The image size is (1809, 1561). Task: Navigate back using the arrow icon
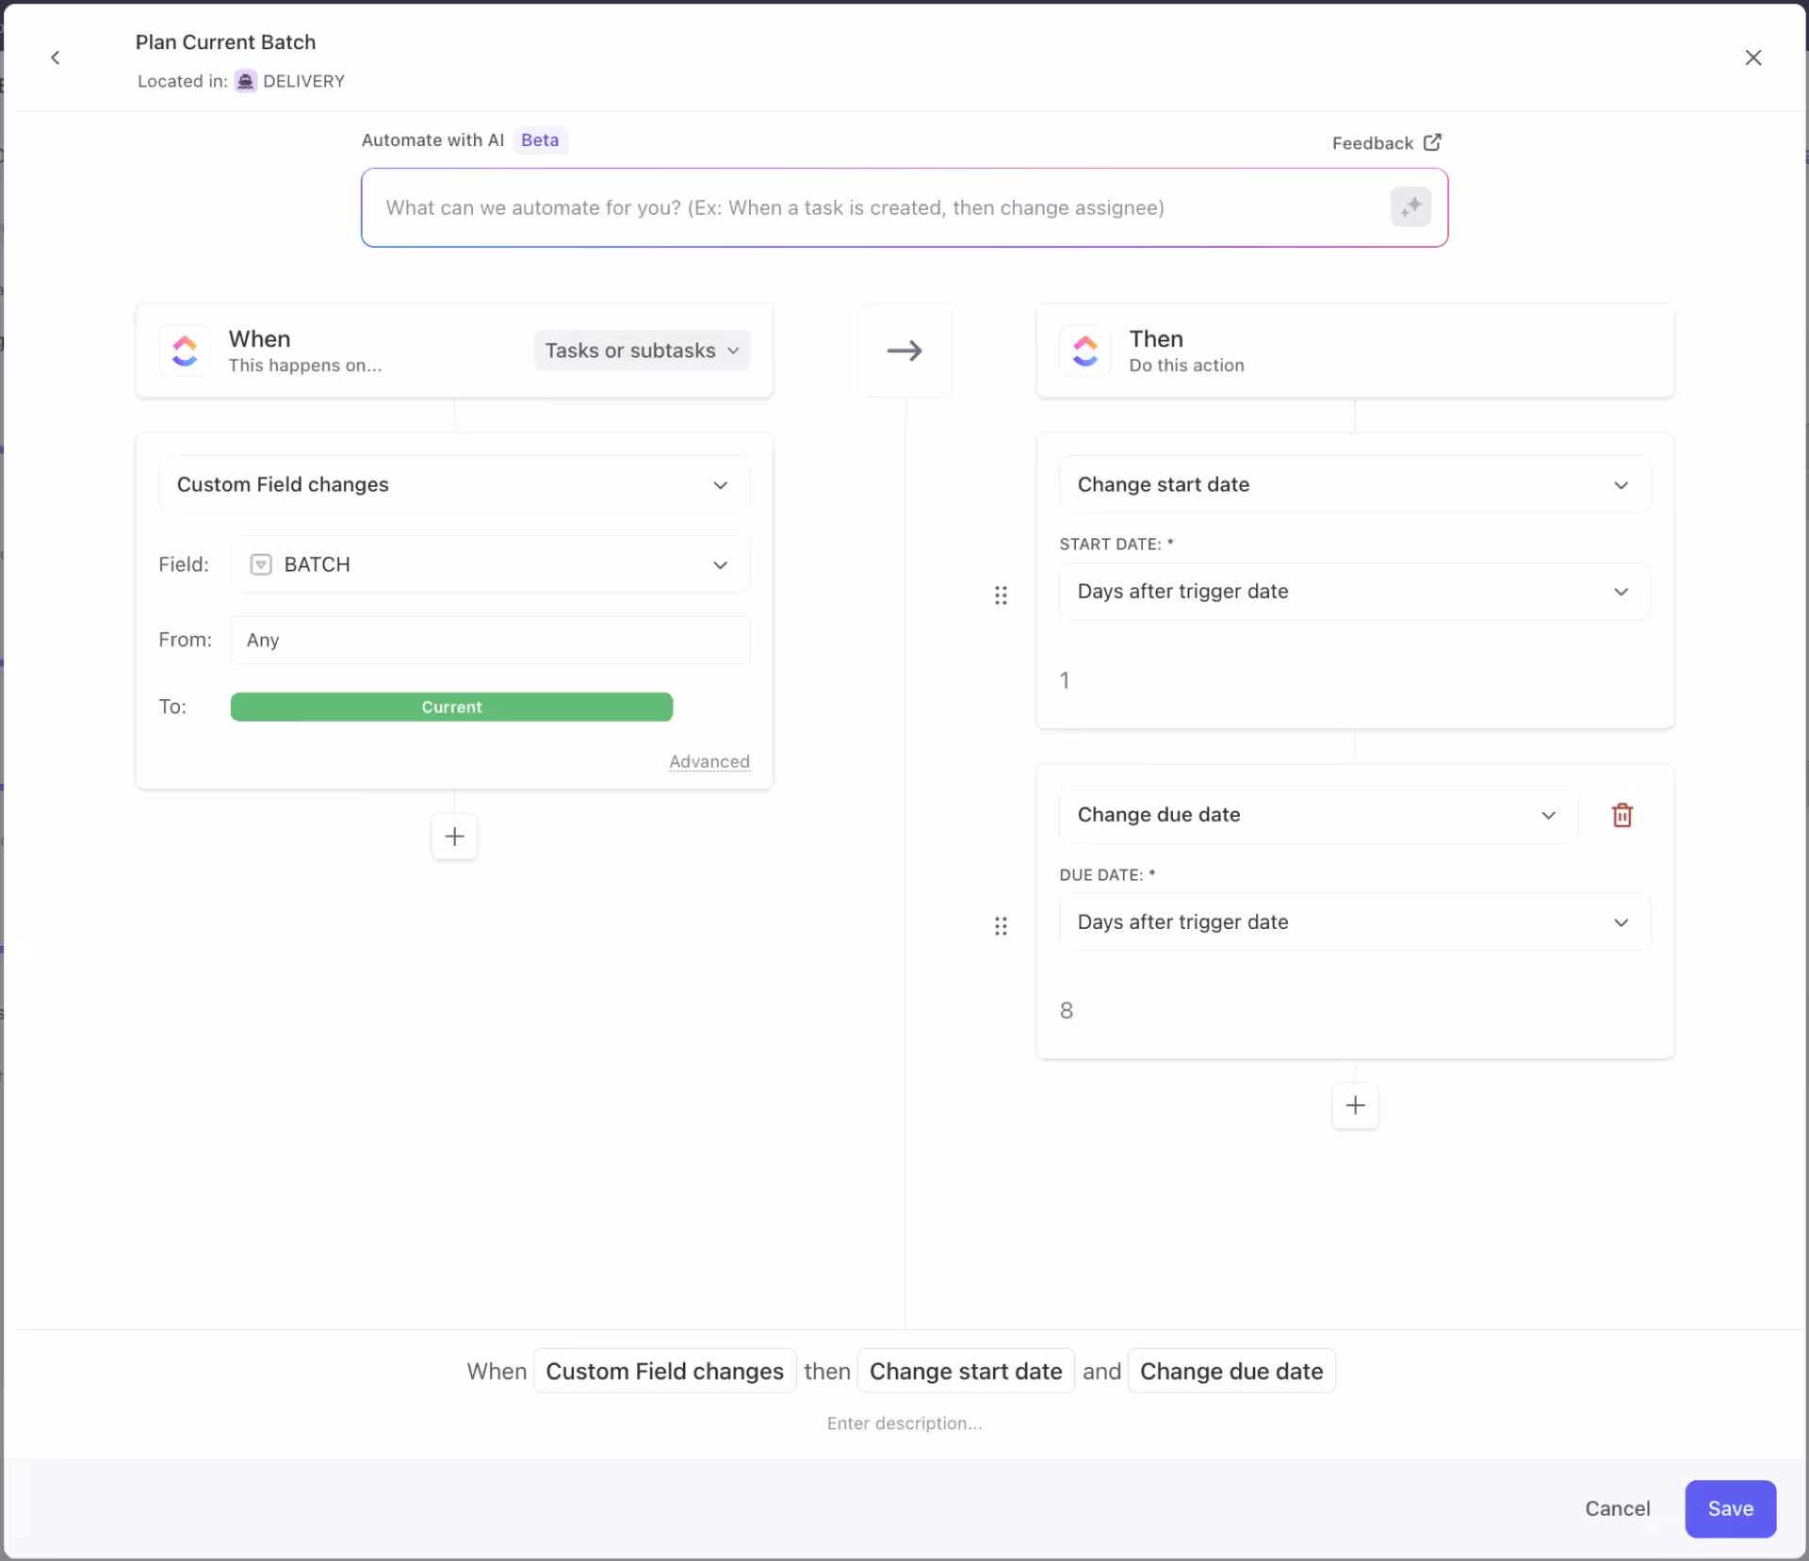(x=56, y=57)
